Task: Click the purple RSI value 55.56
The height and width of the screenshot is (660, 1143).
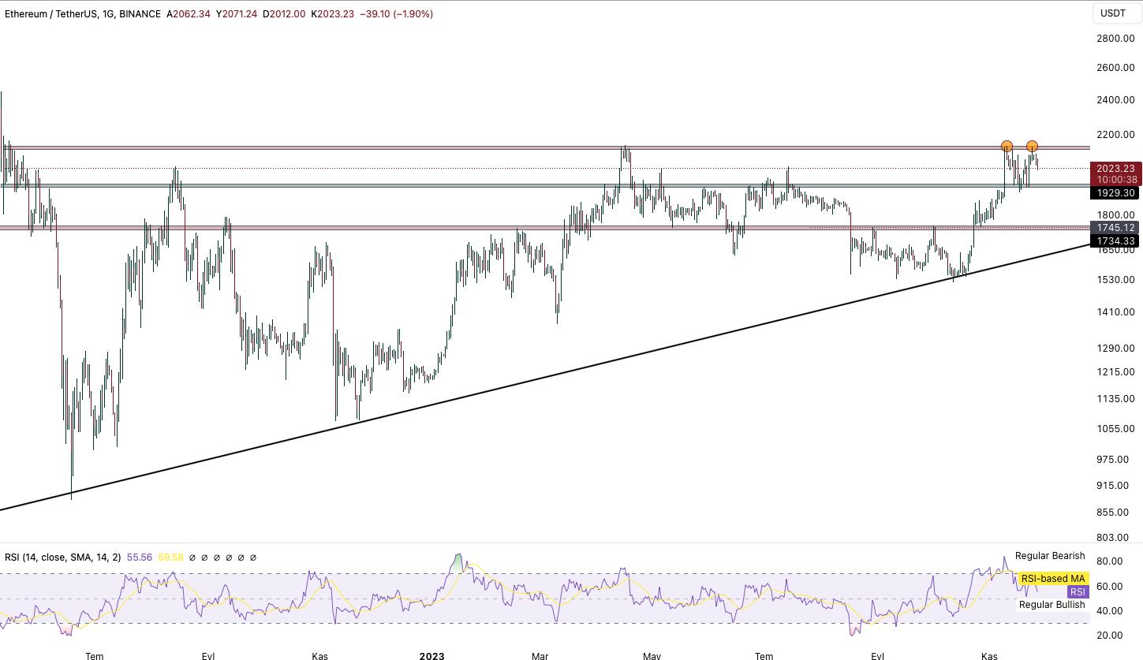Action: tap(140, 557)
